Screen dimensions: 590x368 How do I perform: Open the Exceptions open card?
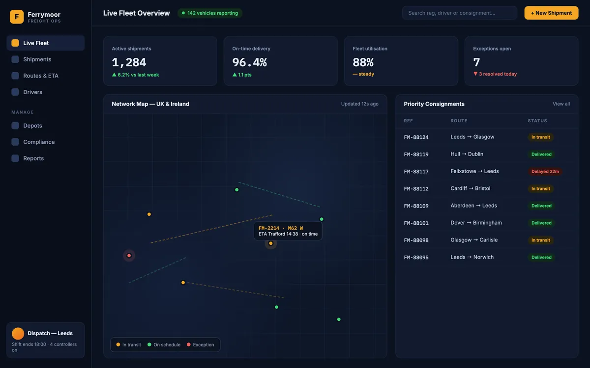tap(522, 61)
